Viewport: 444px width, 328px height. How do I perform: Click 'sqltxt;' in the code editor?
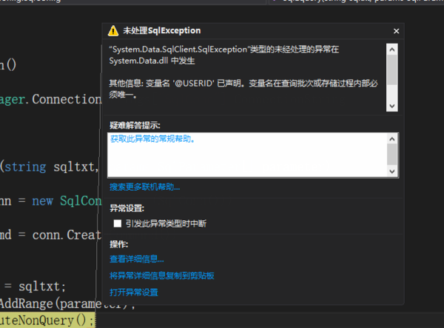[x=42, y=287]
